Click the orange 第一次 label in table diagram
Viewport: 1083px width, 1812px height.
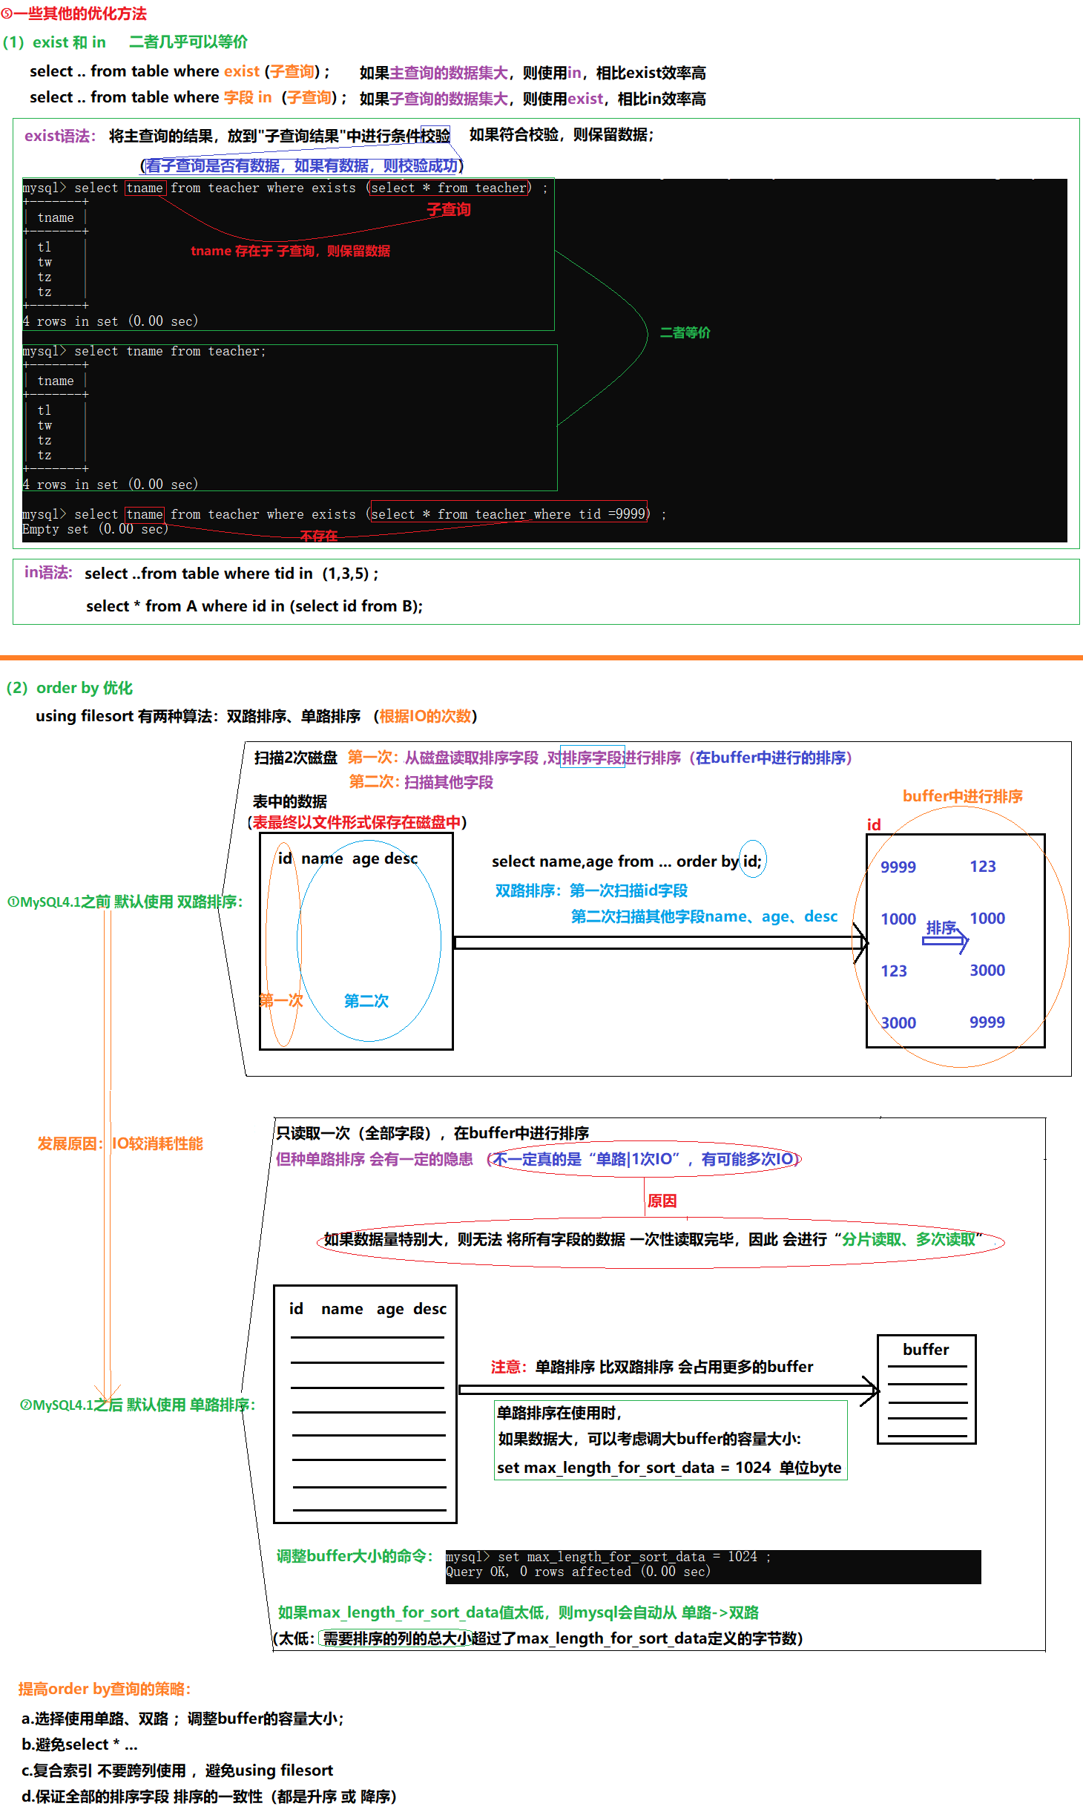click(x=281, y=1000)
